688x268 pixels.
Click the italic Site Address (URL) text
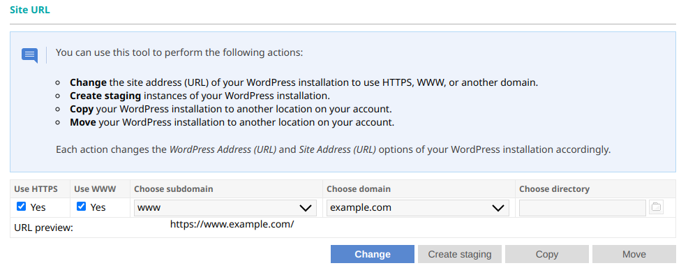[338, 149]
